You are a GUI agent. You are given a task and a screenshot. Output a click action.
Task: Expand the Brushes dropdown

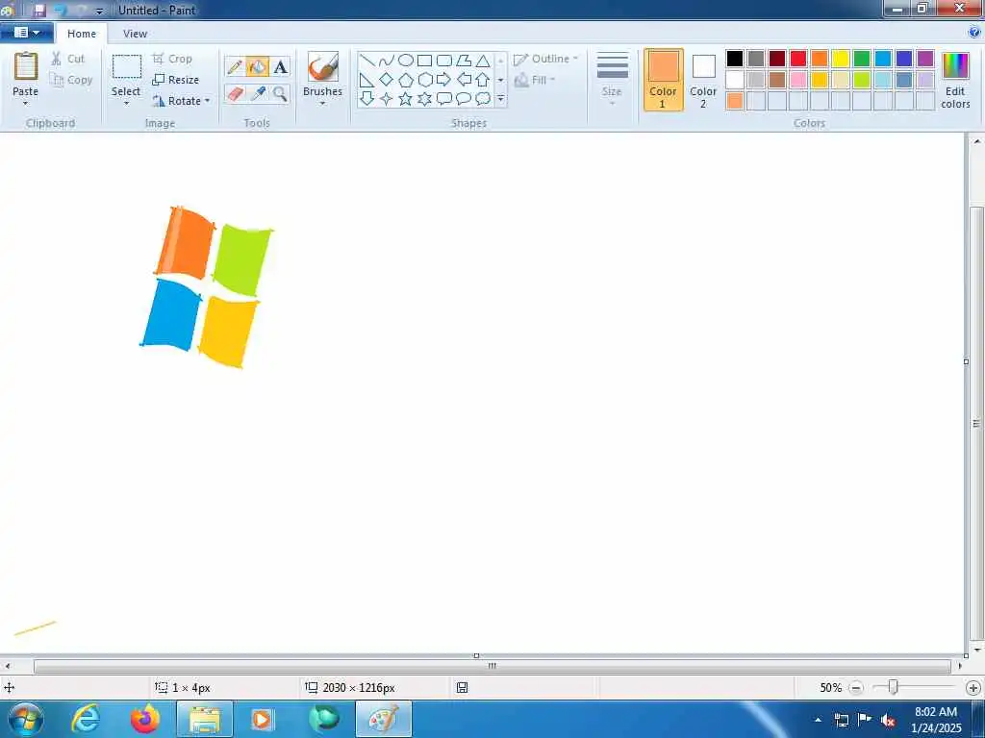(x=323, y=104)
